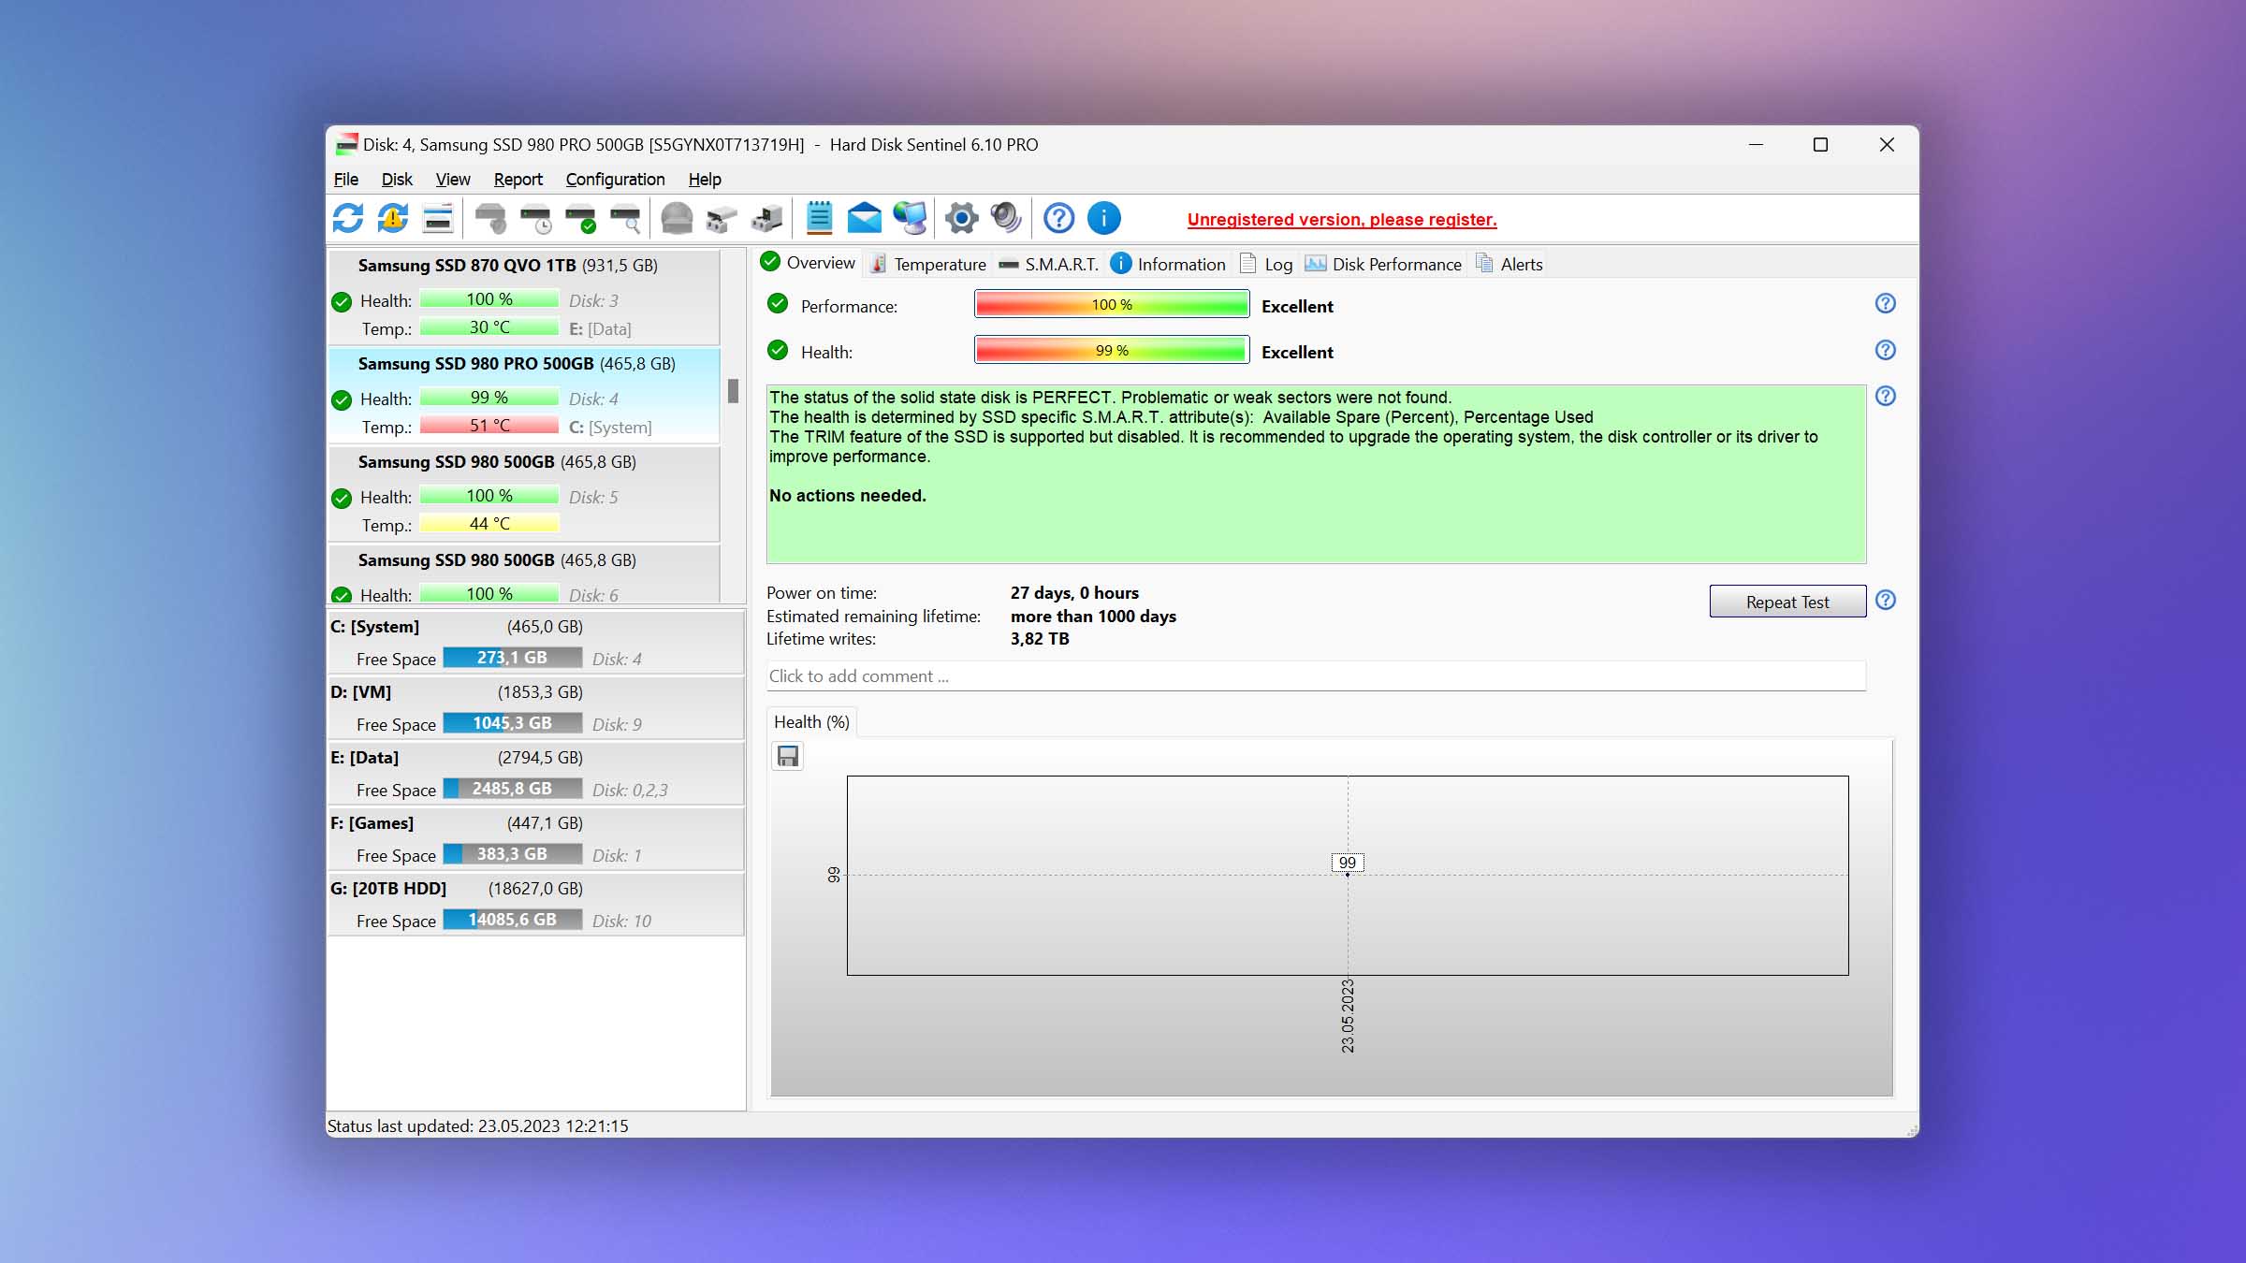This screenshot has height=1263, width=2246.
Task: Switch to the Log tab
Action: [x=1266, y=264]
